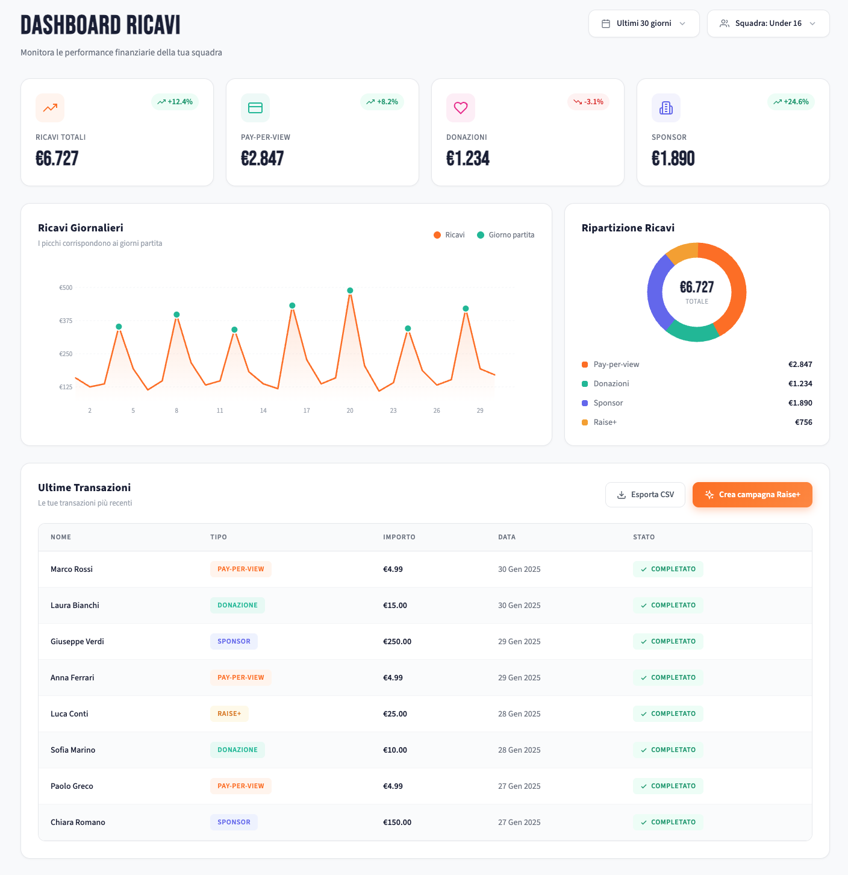Screen dimensions: 848x875
Task: Open the Ultimi 30 giorni dropdown
Action: pyautogui.click(x=644, y=23)
